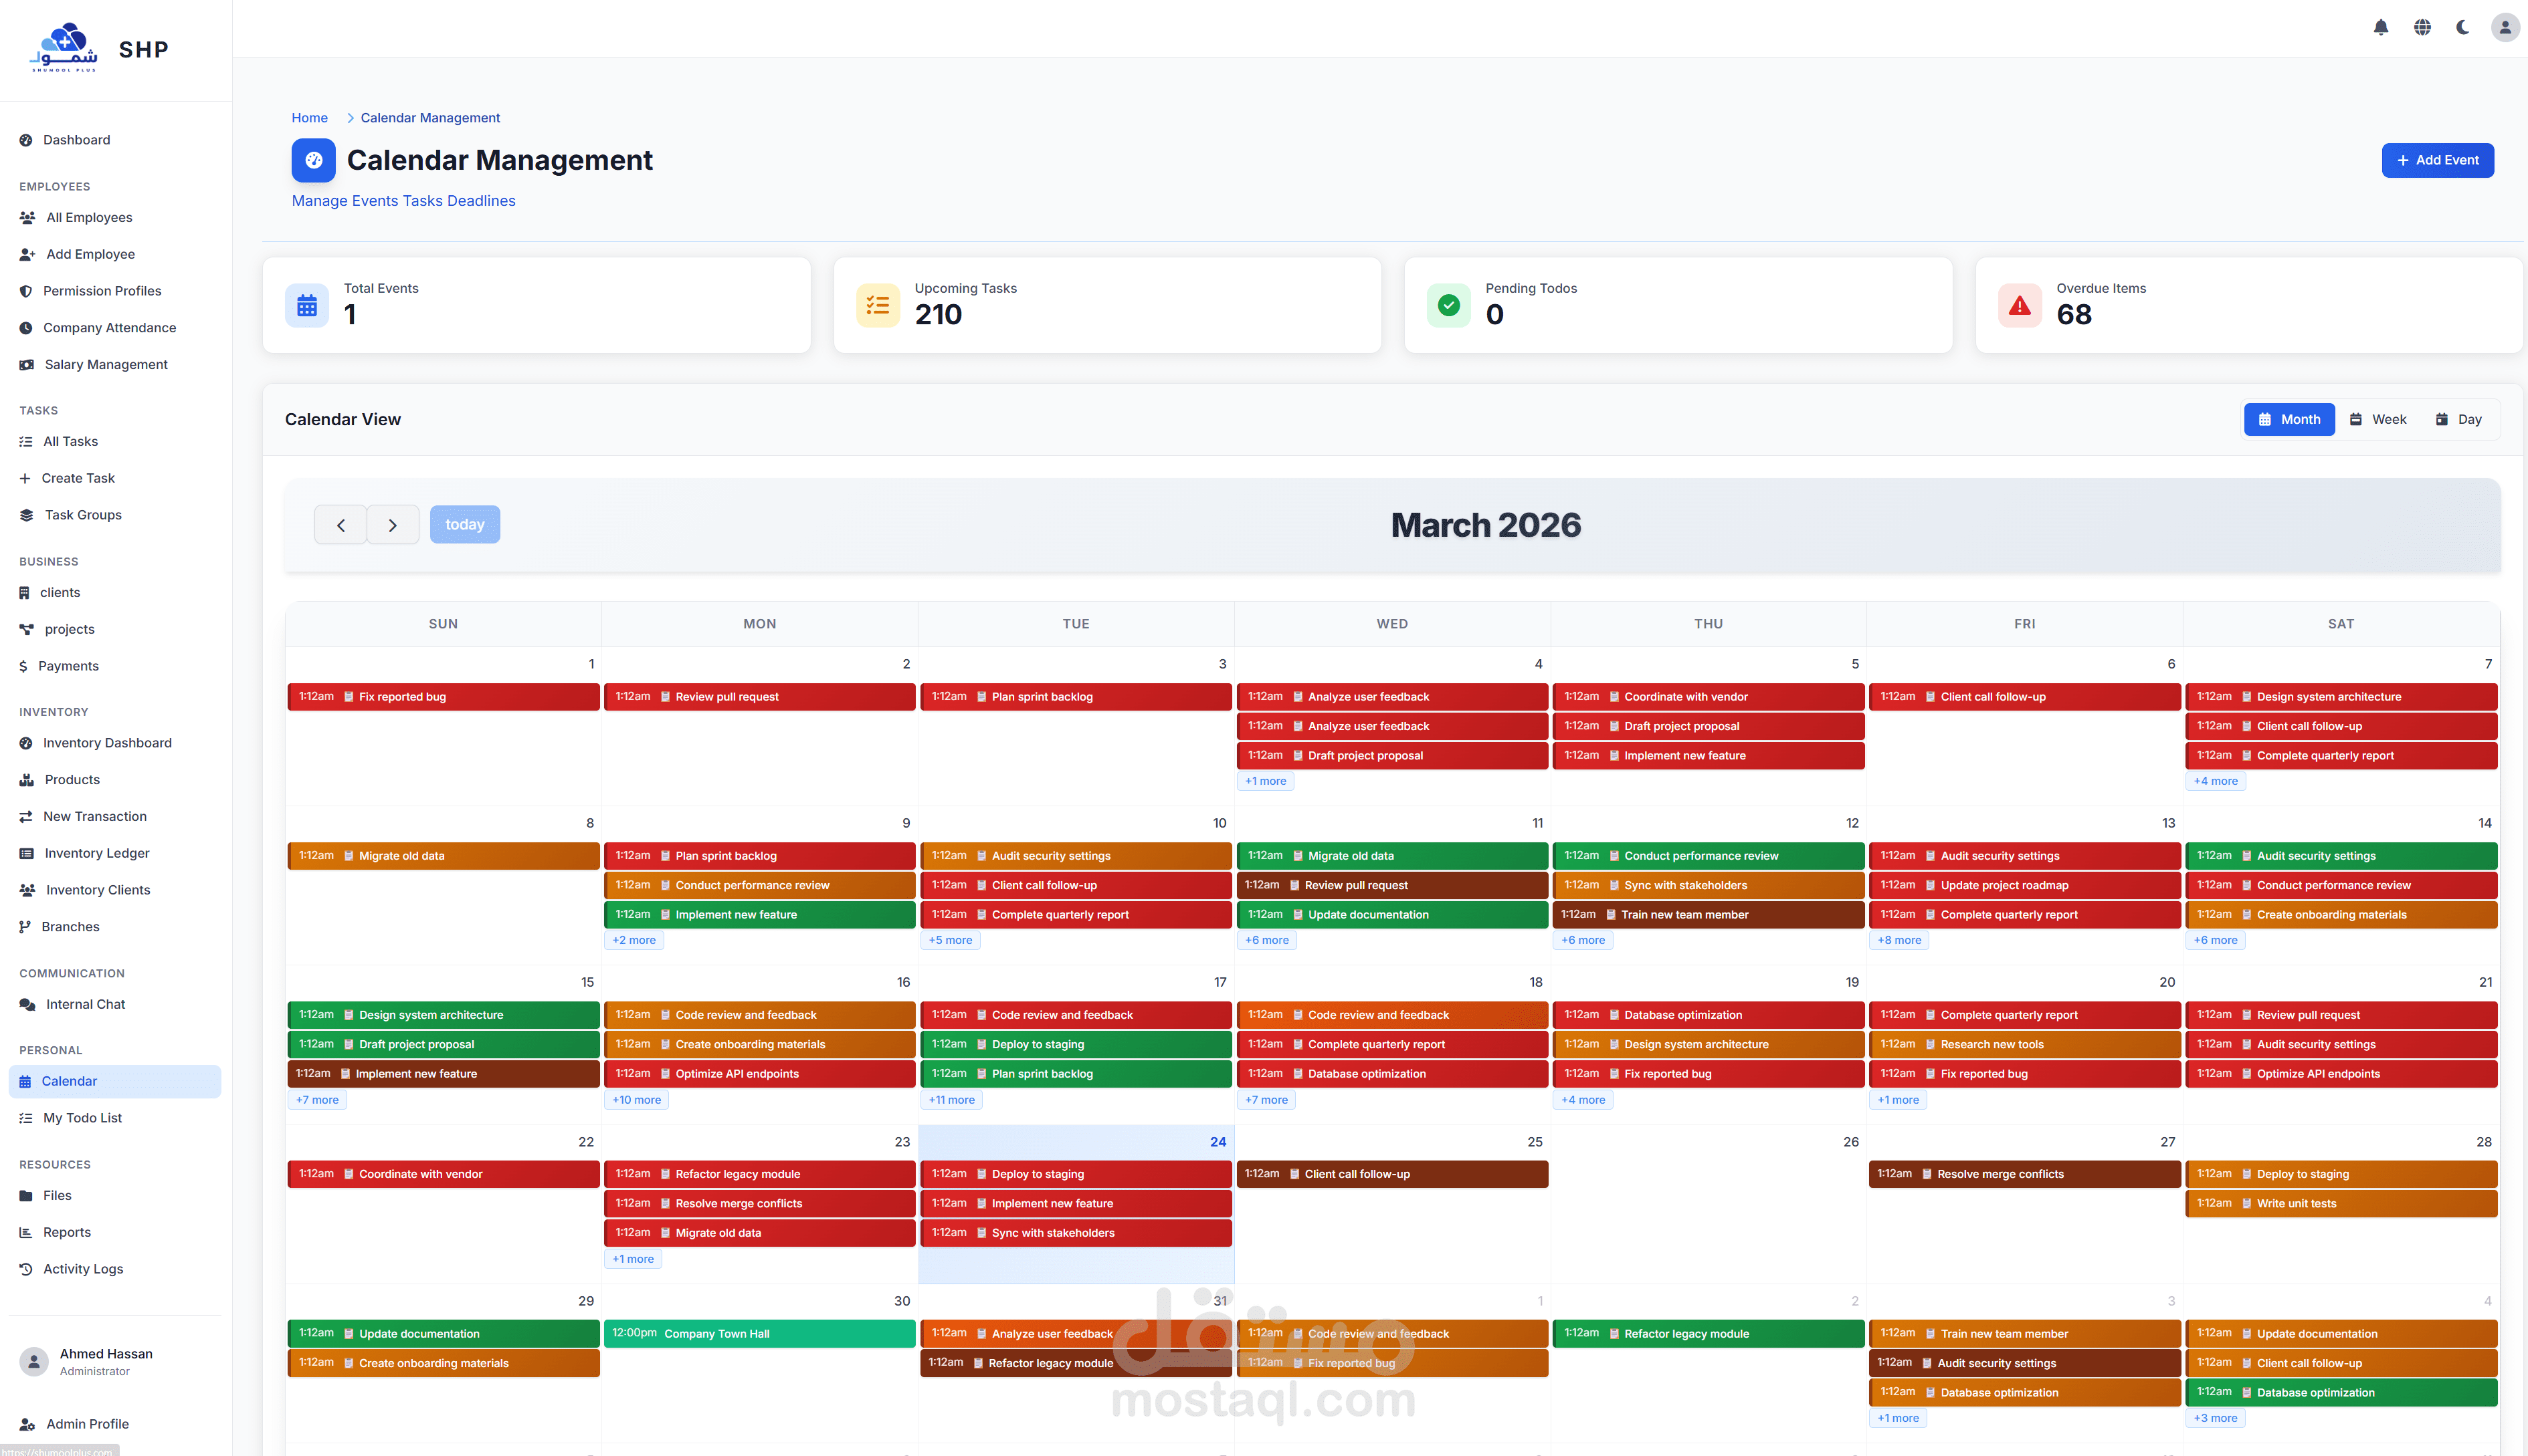Open the user avatar menu
The width and height of the screenshot is (2528, 1456).
click(x=2505, y=27)
